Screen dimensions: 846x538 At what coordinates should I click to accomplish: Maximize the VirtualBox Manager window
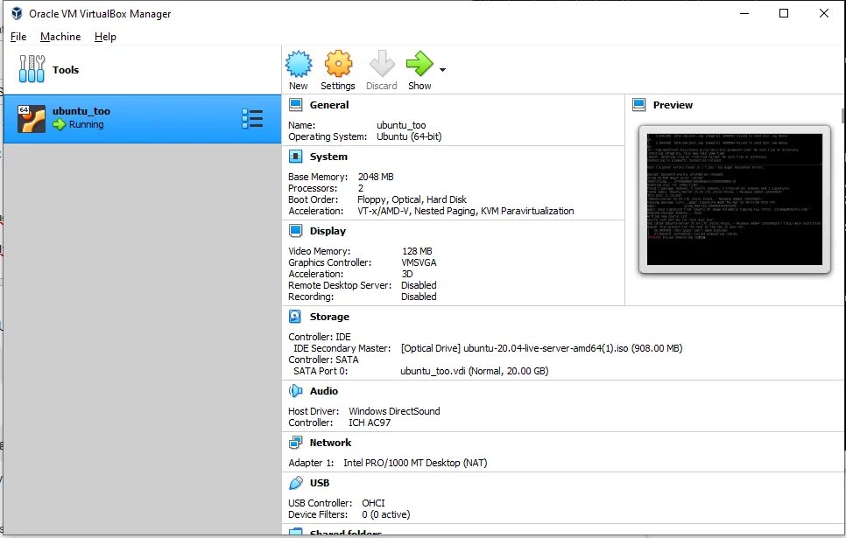point(784,13)
